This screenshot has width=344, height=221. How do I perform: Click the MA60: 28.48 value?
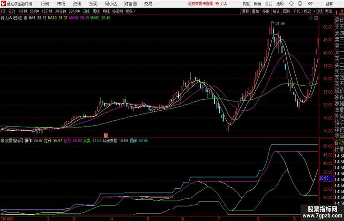pyautogui.click(x=101, y=18)
